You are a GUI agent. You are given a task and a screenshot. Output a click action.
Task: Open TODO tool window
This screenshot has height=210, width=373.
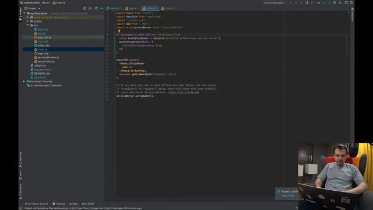88,204
